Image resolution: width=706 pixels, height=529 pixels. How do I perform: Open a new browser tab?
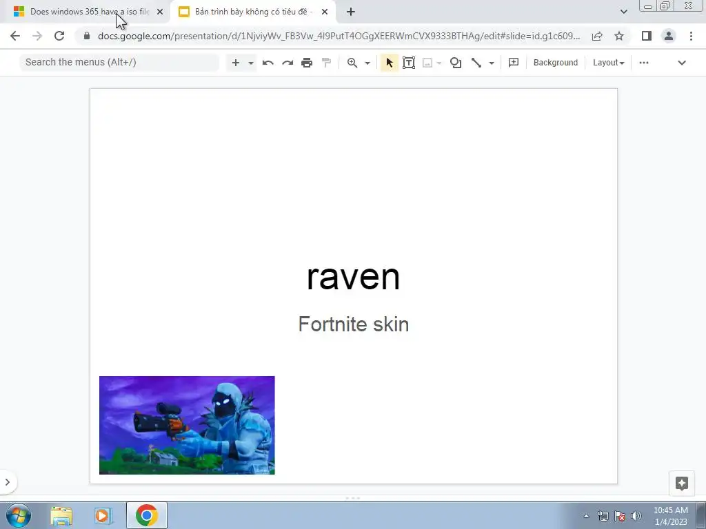click(x=351, y=12)
